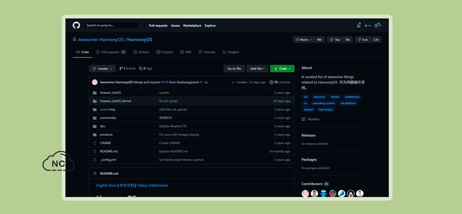Expand the commit message ellipsis
The height and width of the screenshot is (214, 462).
tap(206, 83)
